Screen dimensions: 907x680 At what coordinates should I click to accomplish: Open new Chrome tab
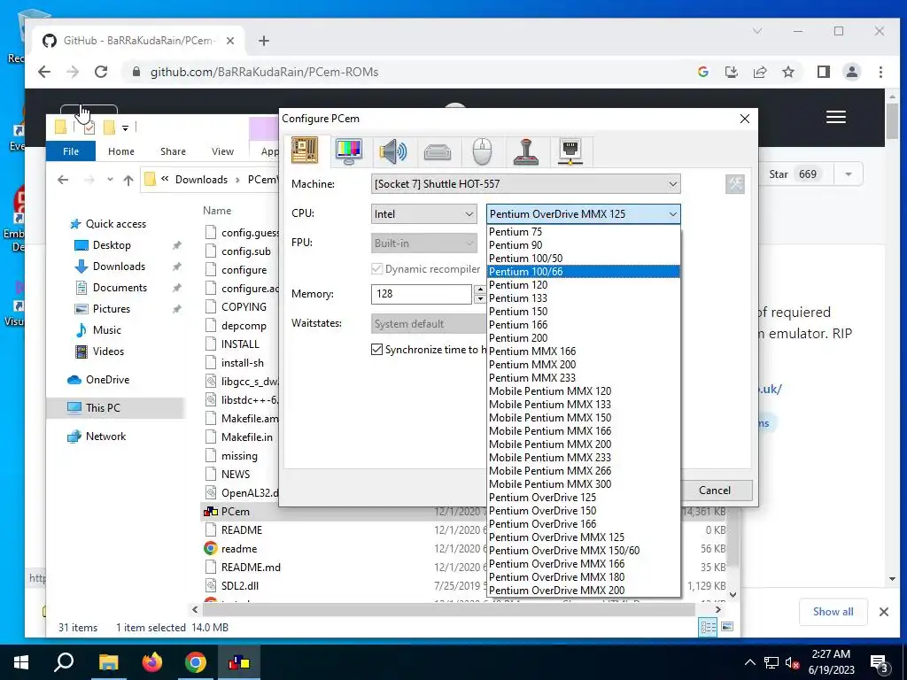pyautogui.click(x=264, y=41)
